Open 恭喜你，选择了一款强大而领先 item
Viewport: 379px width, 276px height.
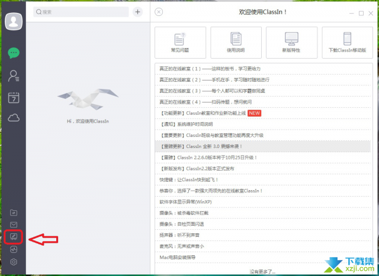click(x=263, y=191)
